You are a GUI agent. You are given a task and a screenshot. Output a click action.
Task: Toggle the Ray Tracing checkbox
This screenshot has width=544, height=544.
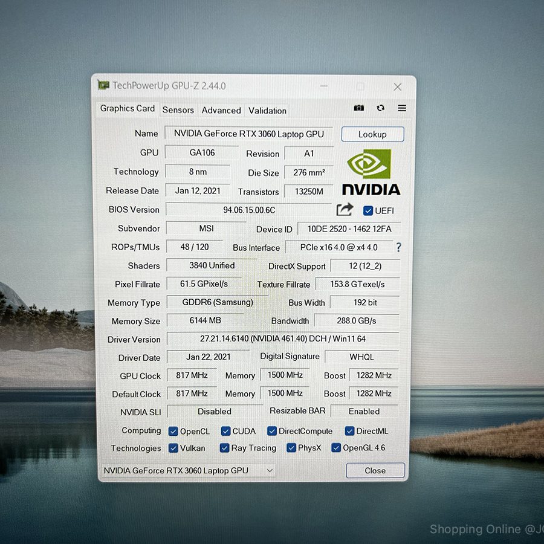pyautogui.click(x=224, y=448)
